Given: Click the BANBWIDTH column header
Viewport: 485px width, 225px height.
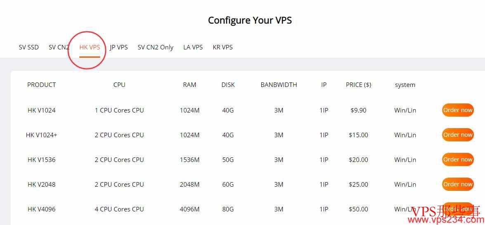Looking at the screenshot, I should [x=279, y=85].
